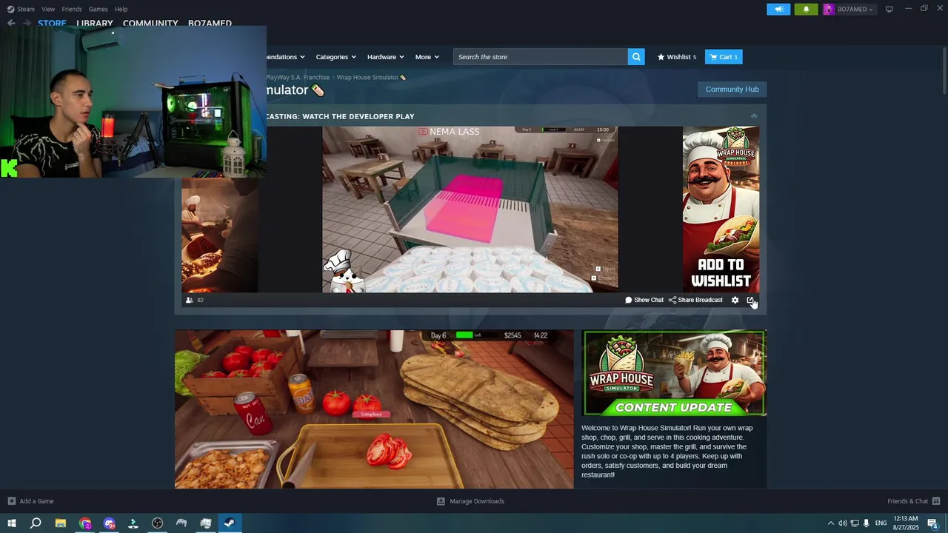Click the tray microphone icon

click(866, 523)
